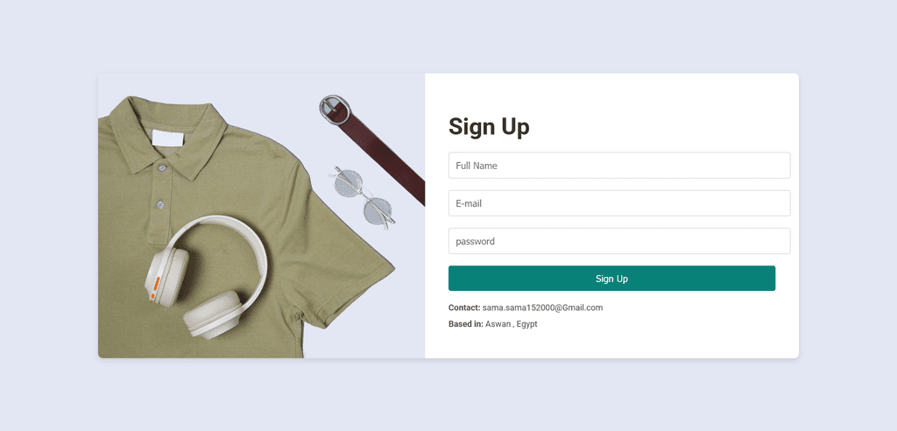Click the white neck label on polo

point(167,138)
